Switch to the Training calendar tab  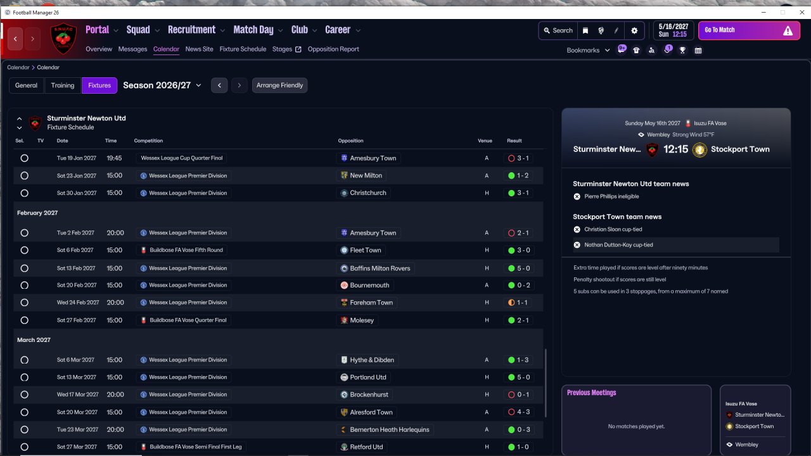coord(63,85)
